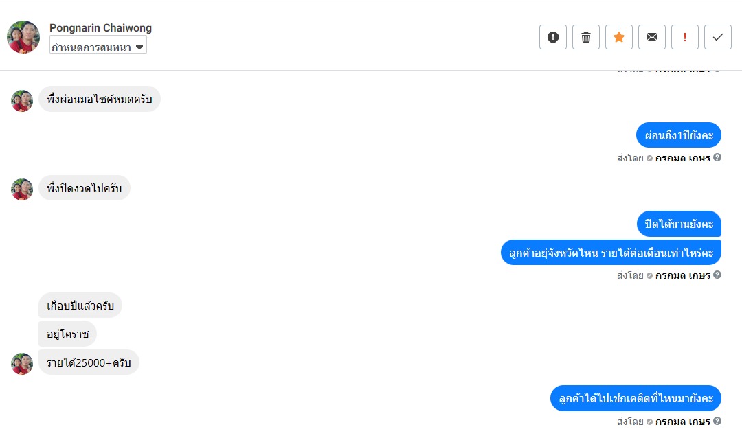Screen dimensions: 742x438
Task: Select the blue "ปิดได้นานยังคะ" message bubble
Action: 679,224
